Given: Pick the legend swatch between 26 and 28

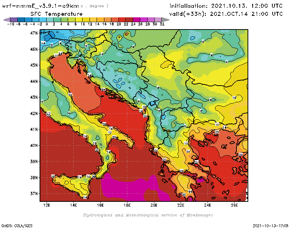Looking at the screenshot, I should [x=144, y=20].
